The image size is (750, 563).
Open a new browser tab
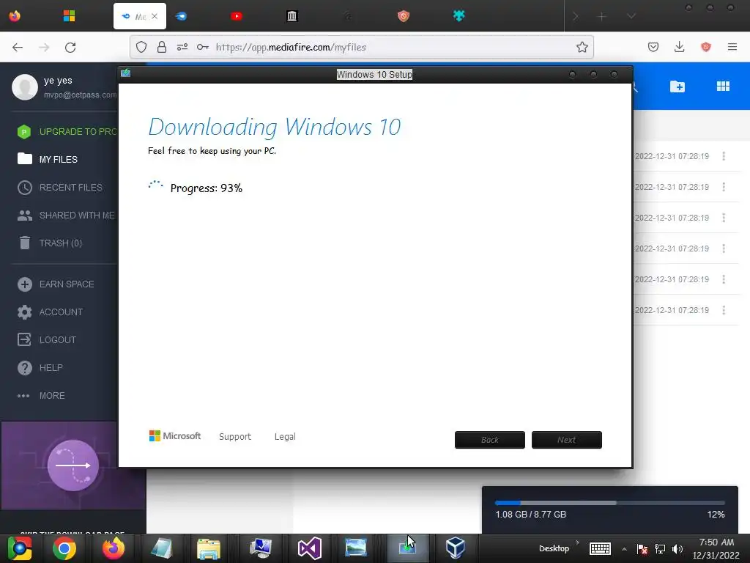tap(602, 16)
